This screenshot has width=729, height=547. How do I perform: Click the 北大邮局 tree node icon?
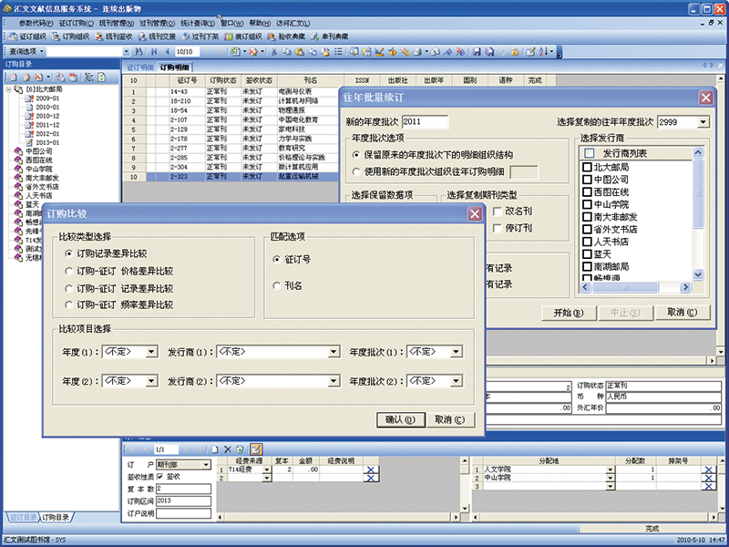19,90
